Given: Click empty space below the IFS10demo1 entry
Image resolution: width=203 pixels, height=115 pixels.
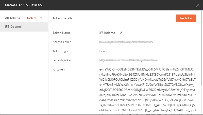Looking at the screenshot, I should (x=24, y=71).
